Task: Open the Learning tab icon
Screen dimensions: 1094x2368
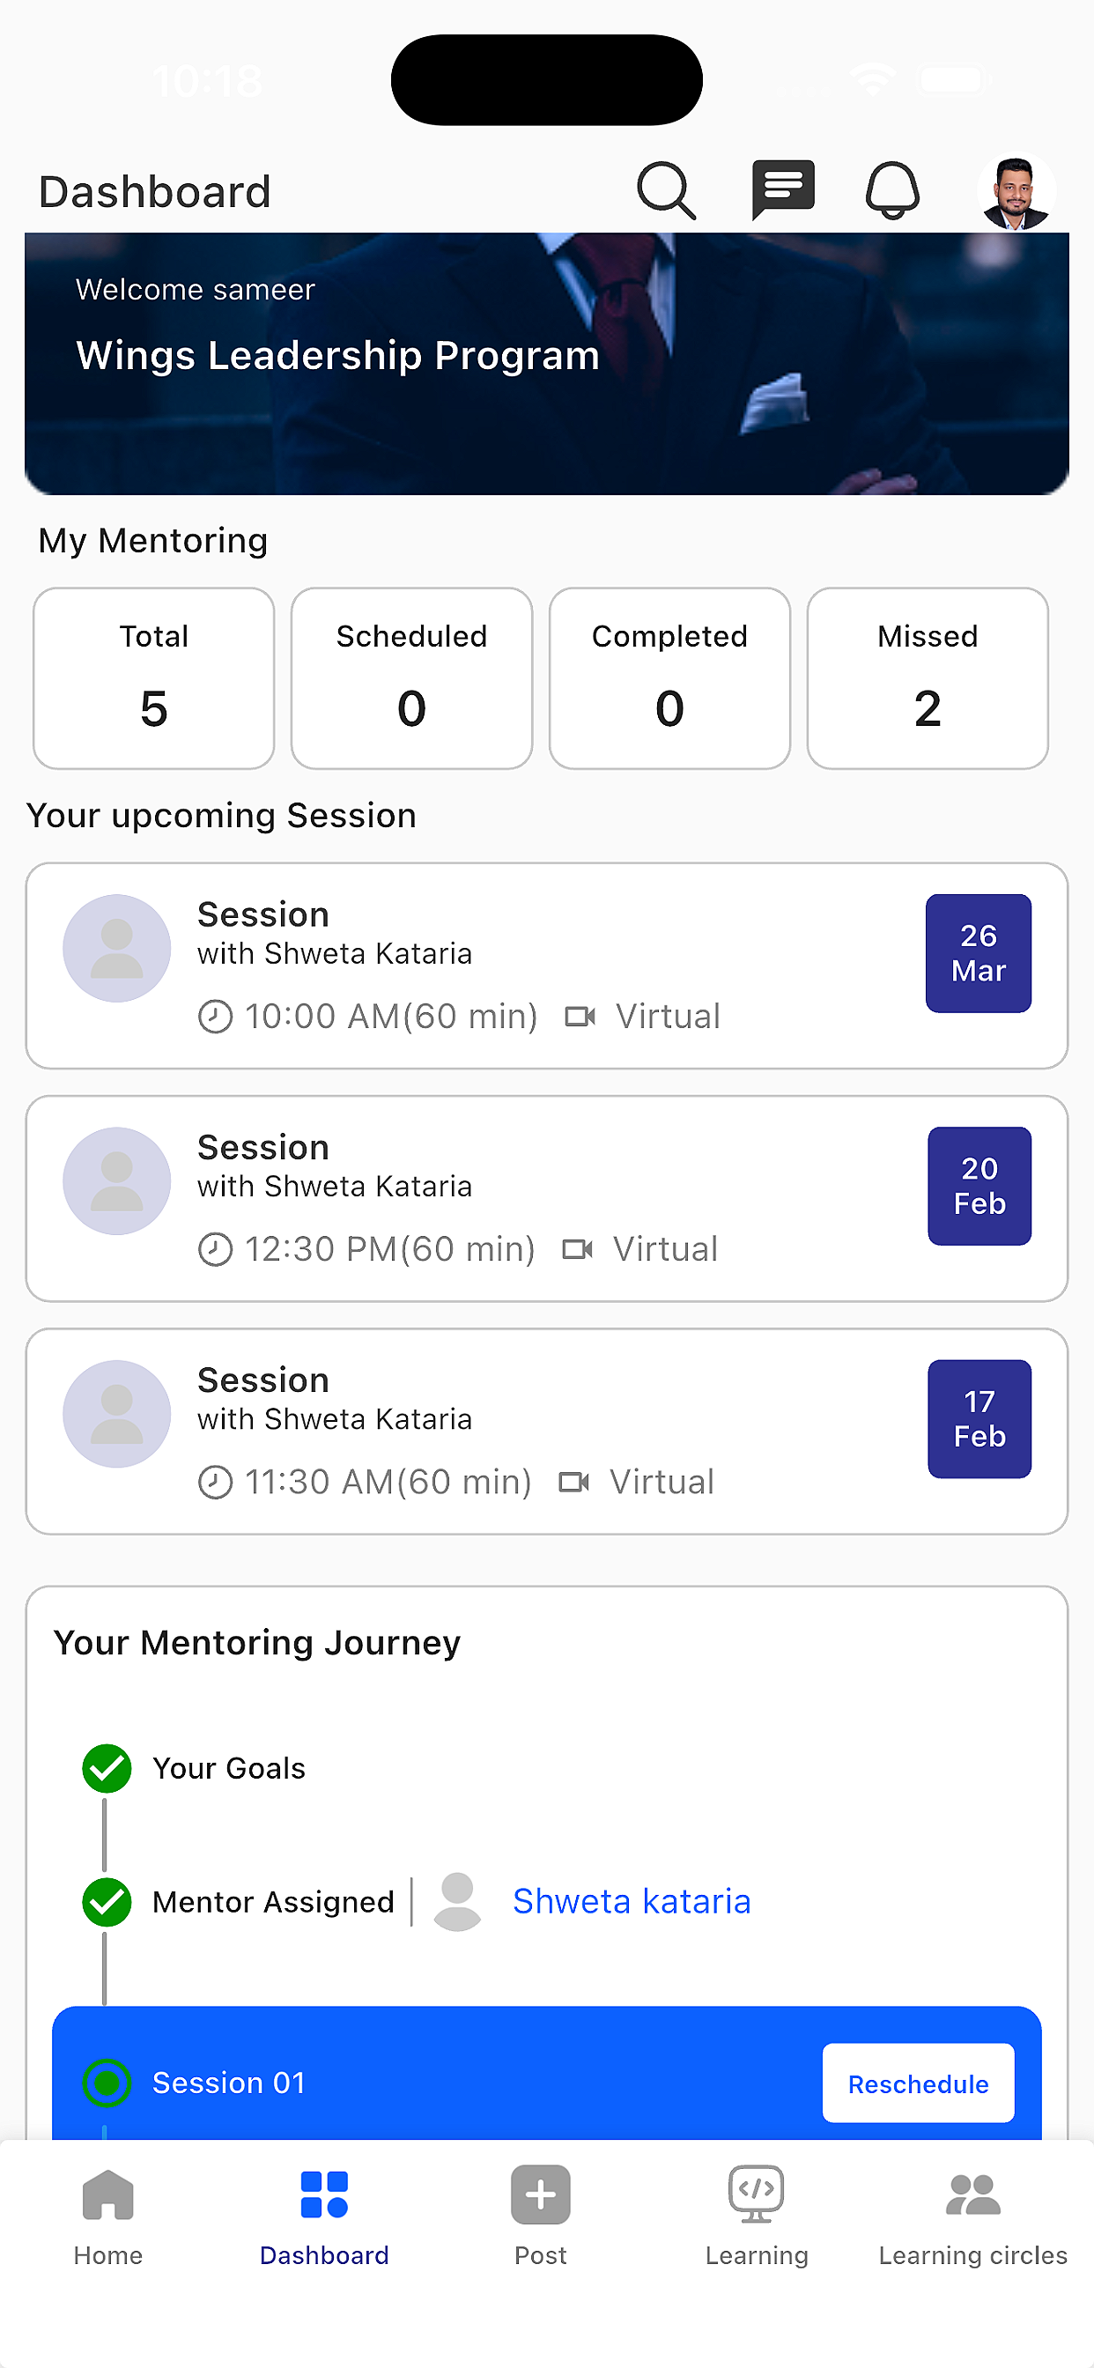Action: tap(757, 2194)
